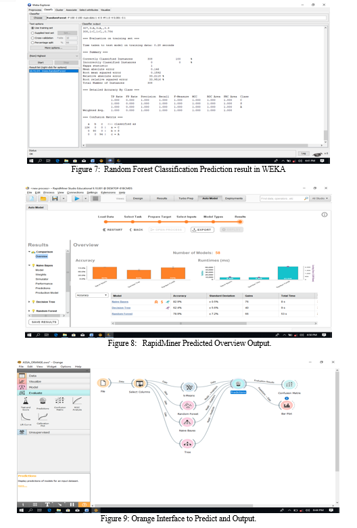Click the orange help icon in Orange bottom bar
Screen dimensions: 357x528
pyautogui.click(x=84, y=504)
